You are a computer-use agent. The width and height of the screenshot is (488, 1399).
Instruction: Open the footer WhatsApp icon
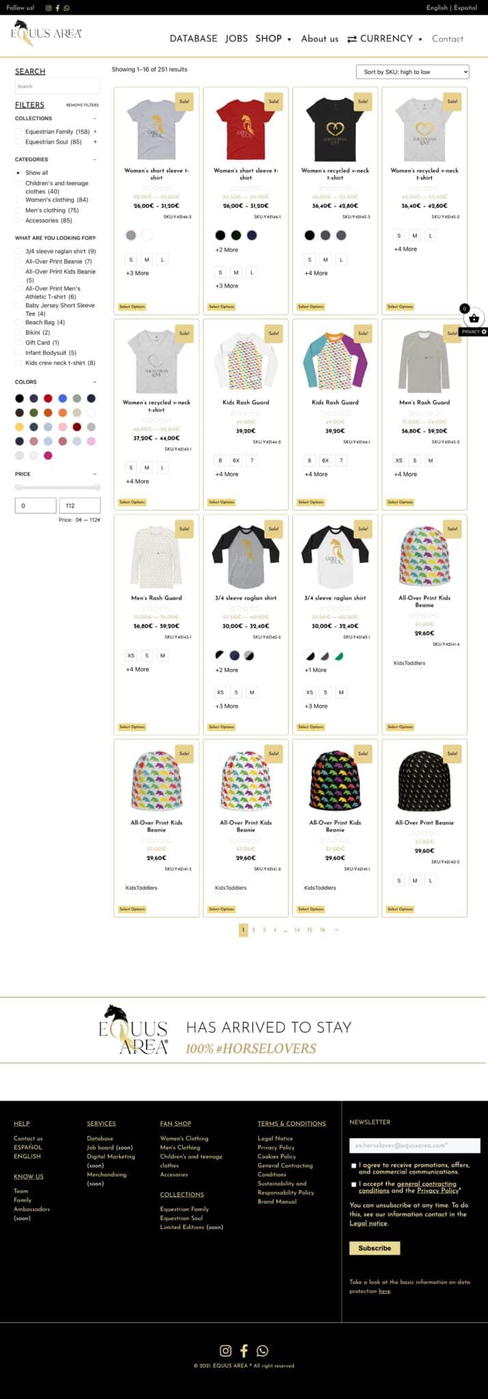coord(262,1350)
